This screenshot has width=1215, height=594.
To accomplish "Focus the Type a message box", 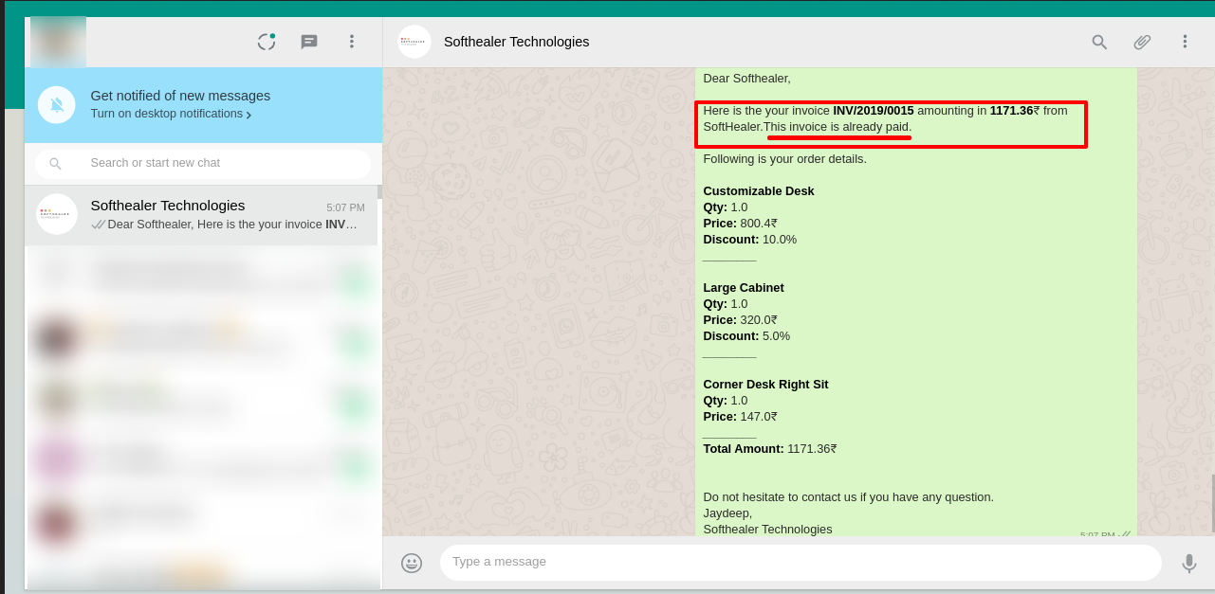I will pos(801,562).
